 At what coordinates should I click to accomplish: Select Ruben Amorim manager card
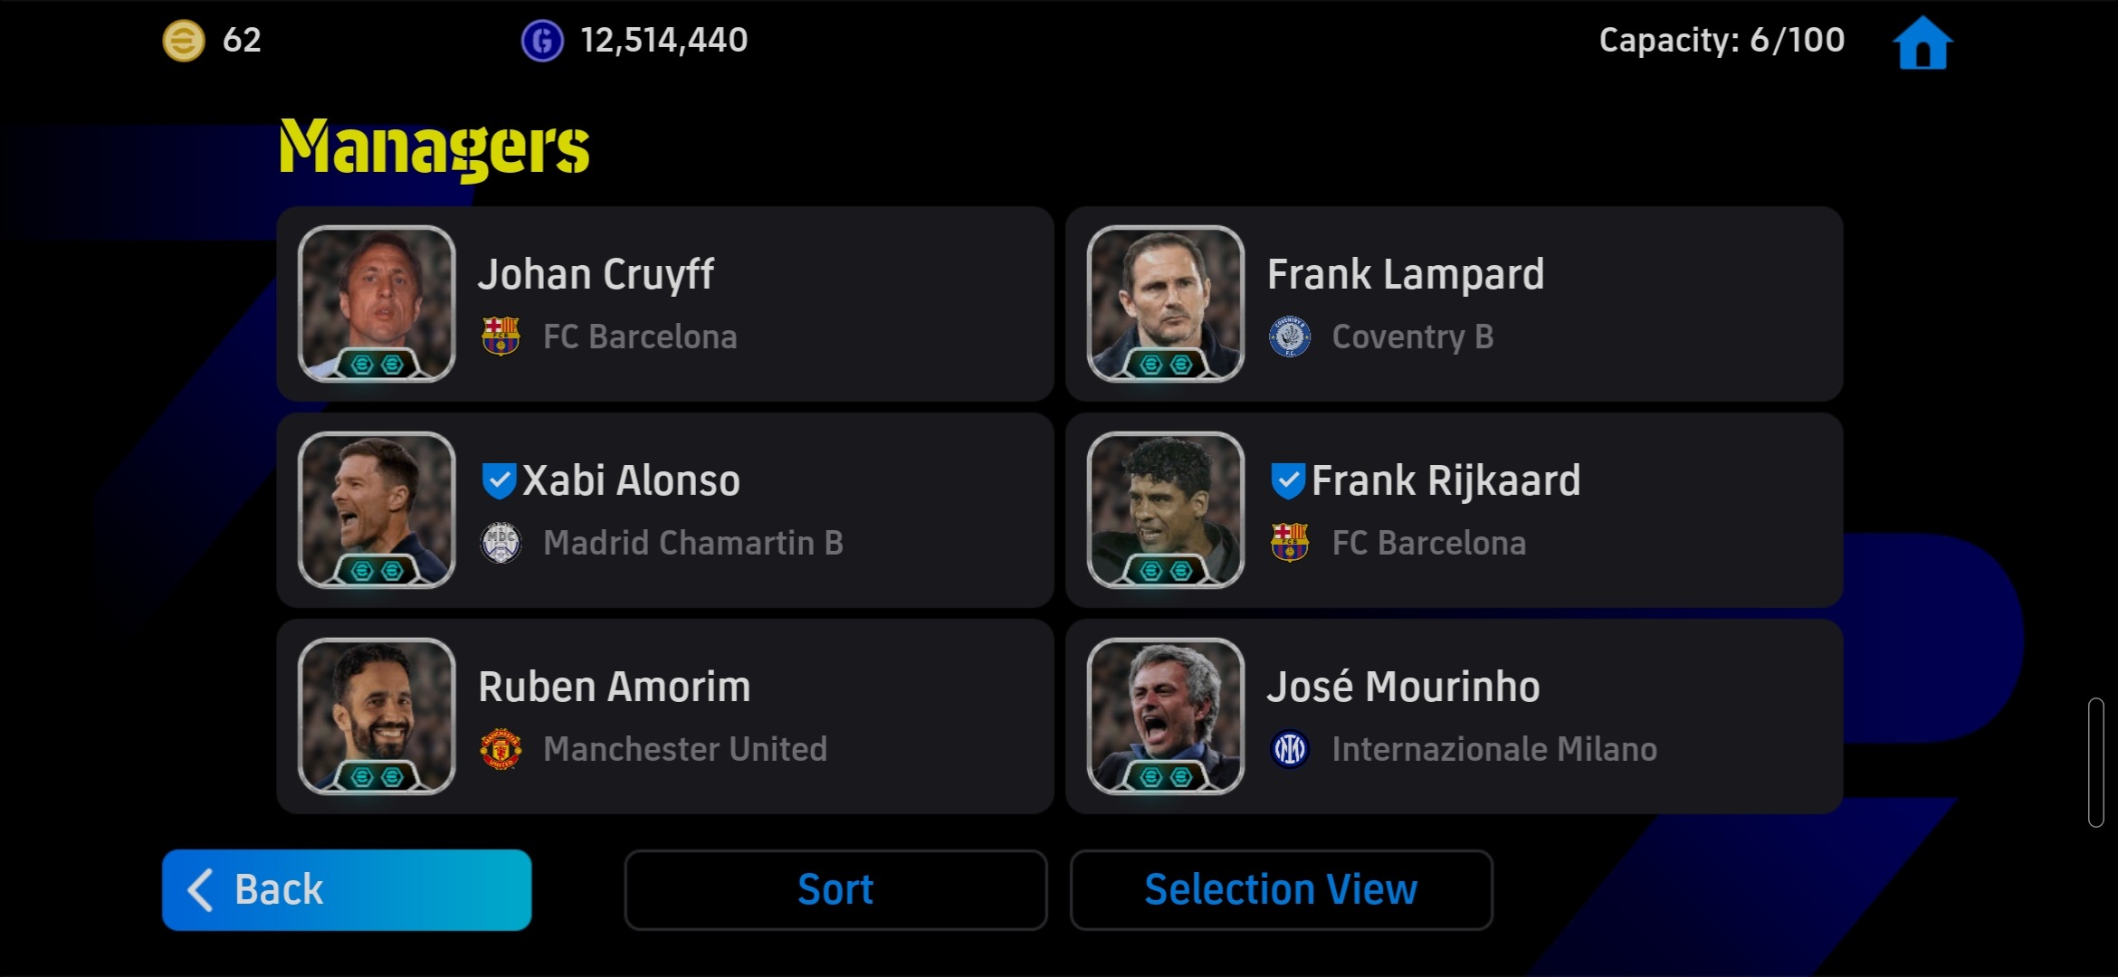coord(665,716)
